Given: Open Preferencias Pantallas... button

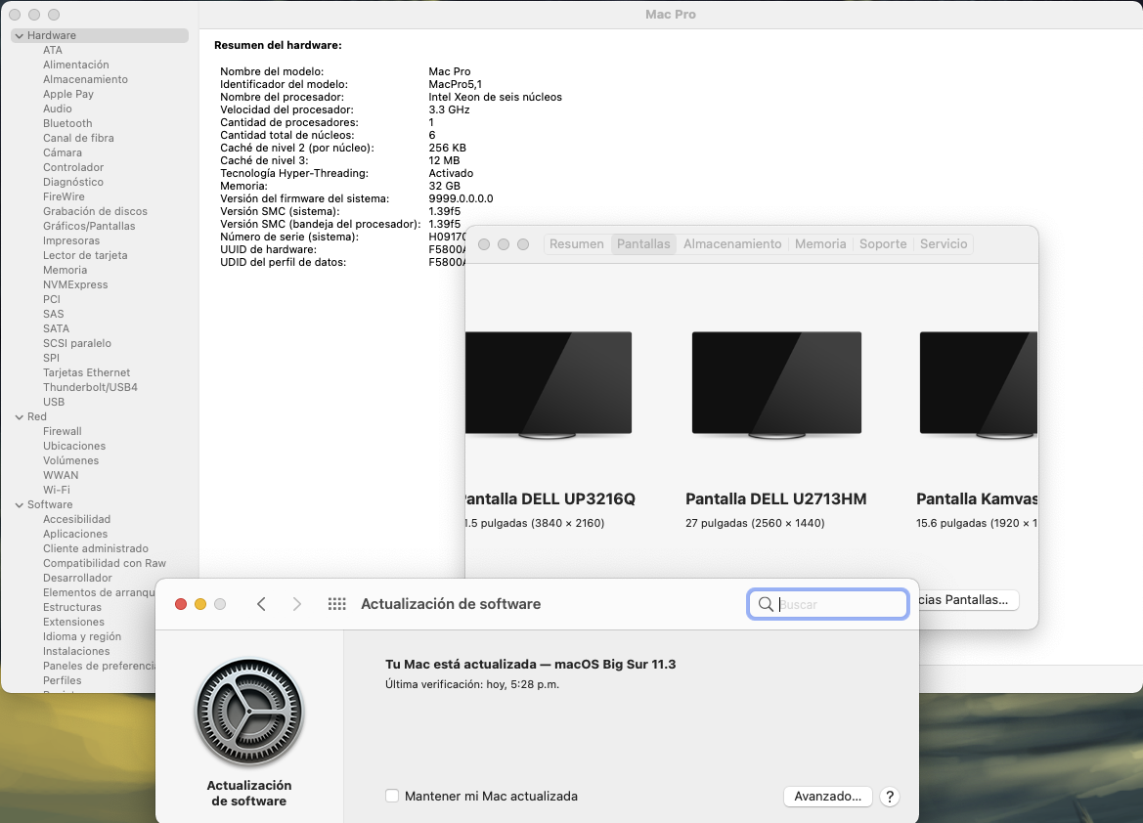Looking at the screenshot, I should (968, 600).
